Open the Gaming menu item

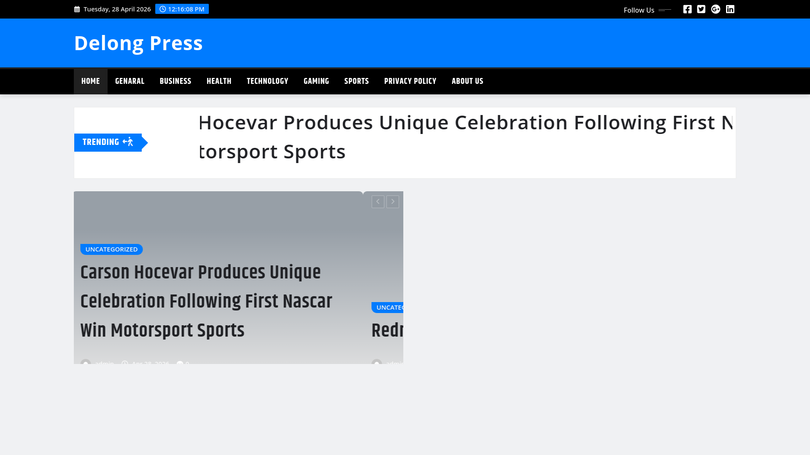click(316, 81)
